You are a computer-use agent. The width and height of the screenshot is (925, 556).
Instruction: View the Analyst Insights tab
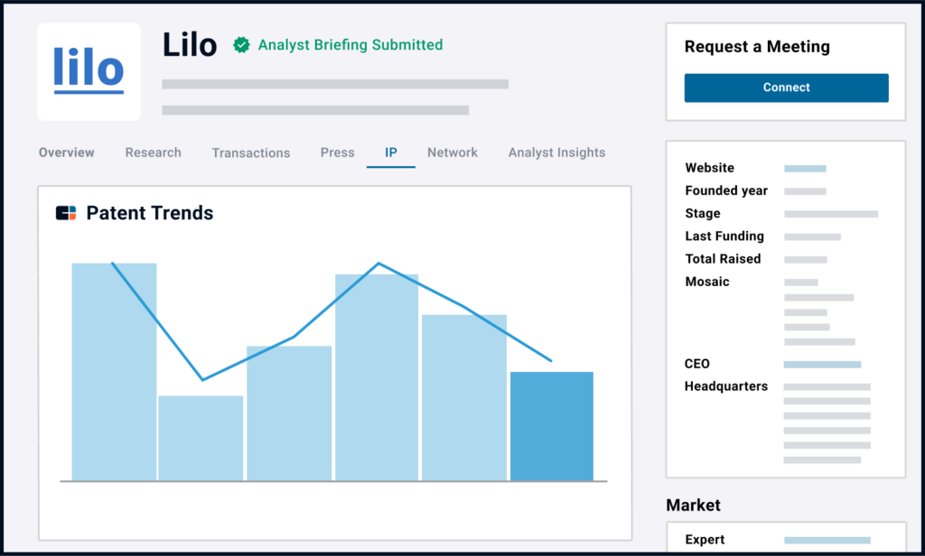tap(556, 153)
